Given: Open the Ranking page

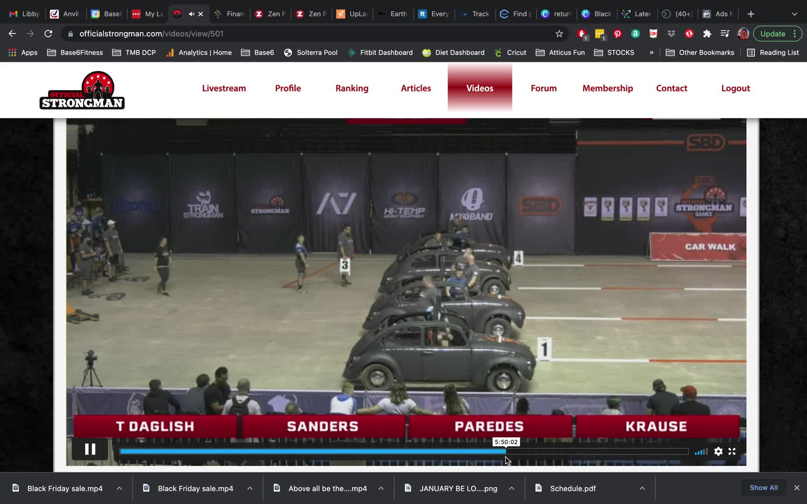Looking at the screenshot, I should pyautogui.click(x=352, y=88).
